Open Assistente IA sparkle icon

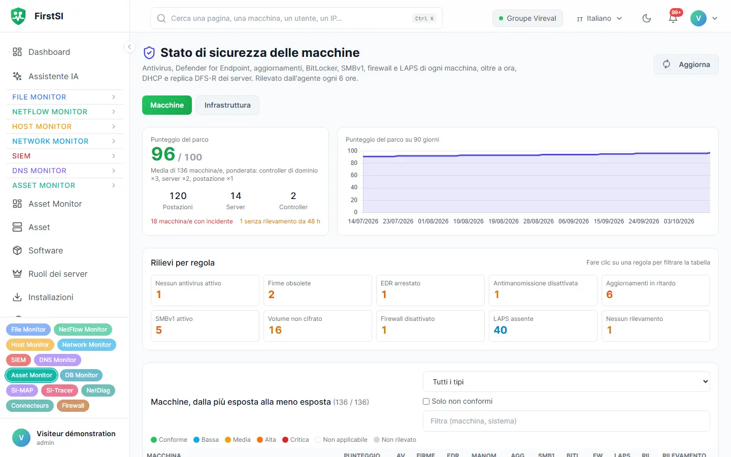pyautogui.click(x=17, y=76)
